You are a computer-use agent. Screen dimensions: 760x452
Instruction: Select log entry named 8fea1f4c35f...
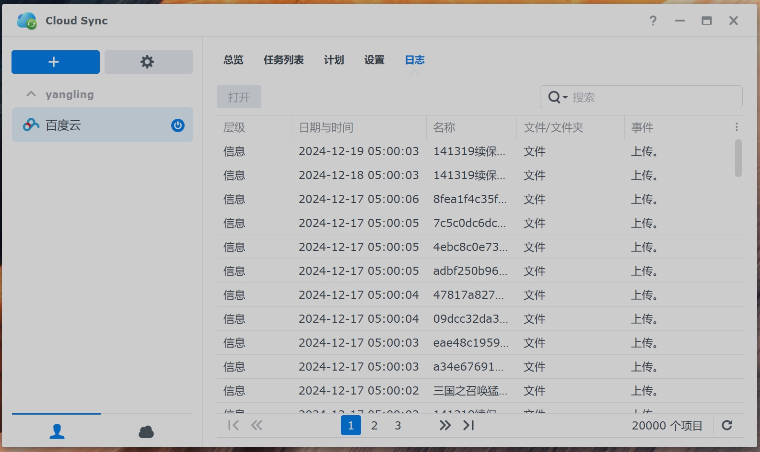tap(480, 199)
